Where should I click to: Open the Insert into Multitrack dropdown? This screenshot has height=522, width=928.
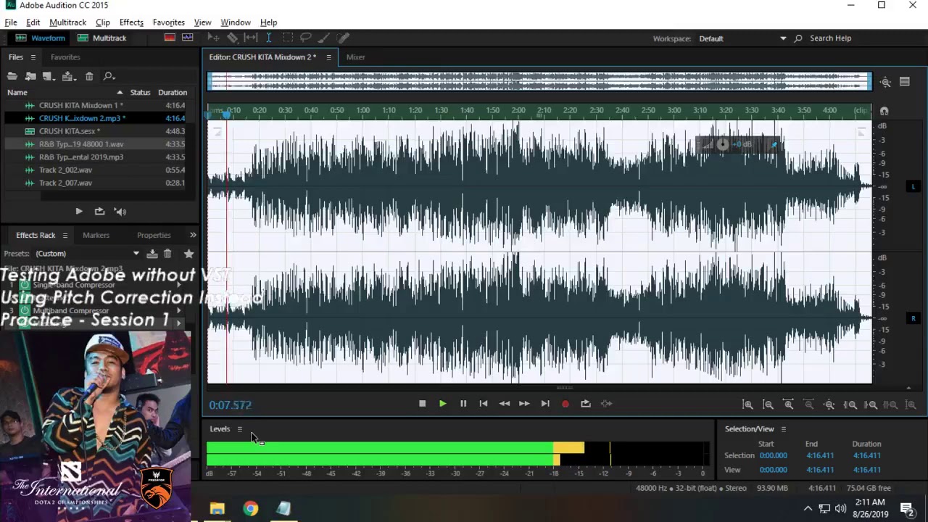(69, 76)
